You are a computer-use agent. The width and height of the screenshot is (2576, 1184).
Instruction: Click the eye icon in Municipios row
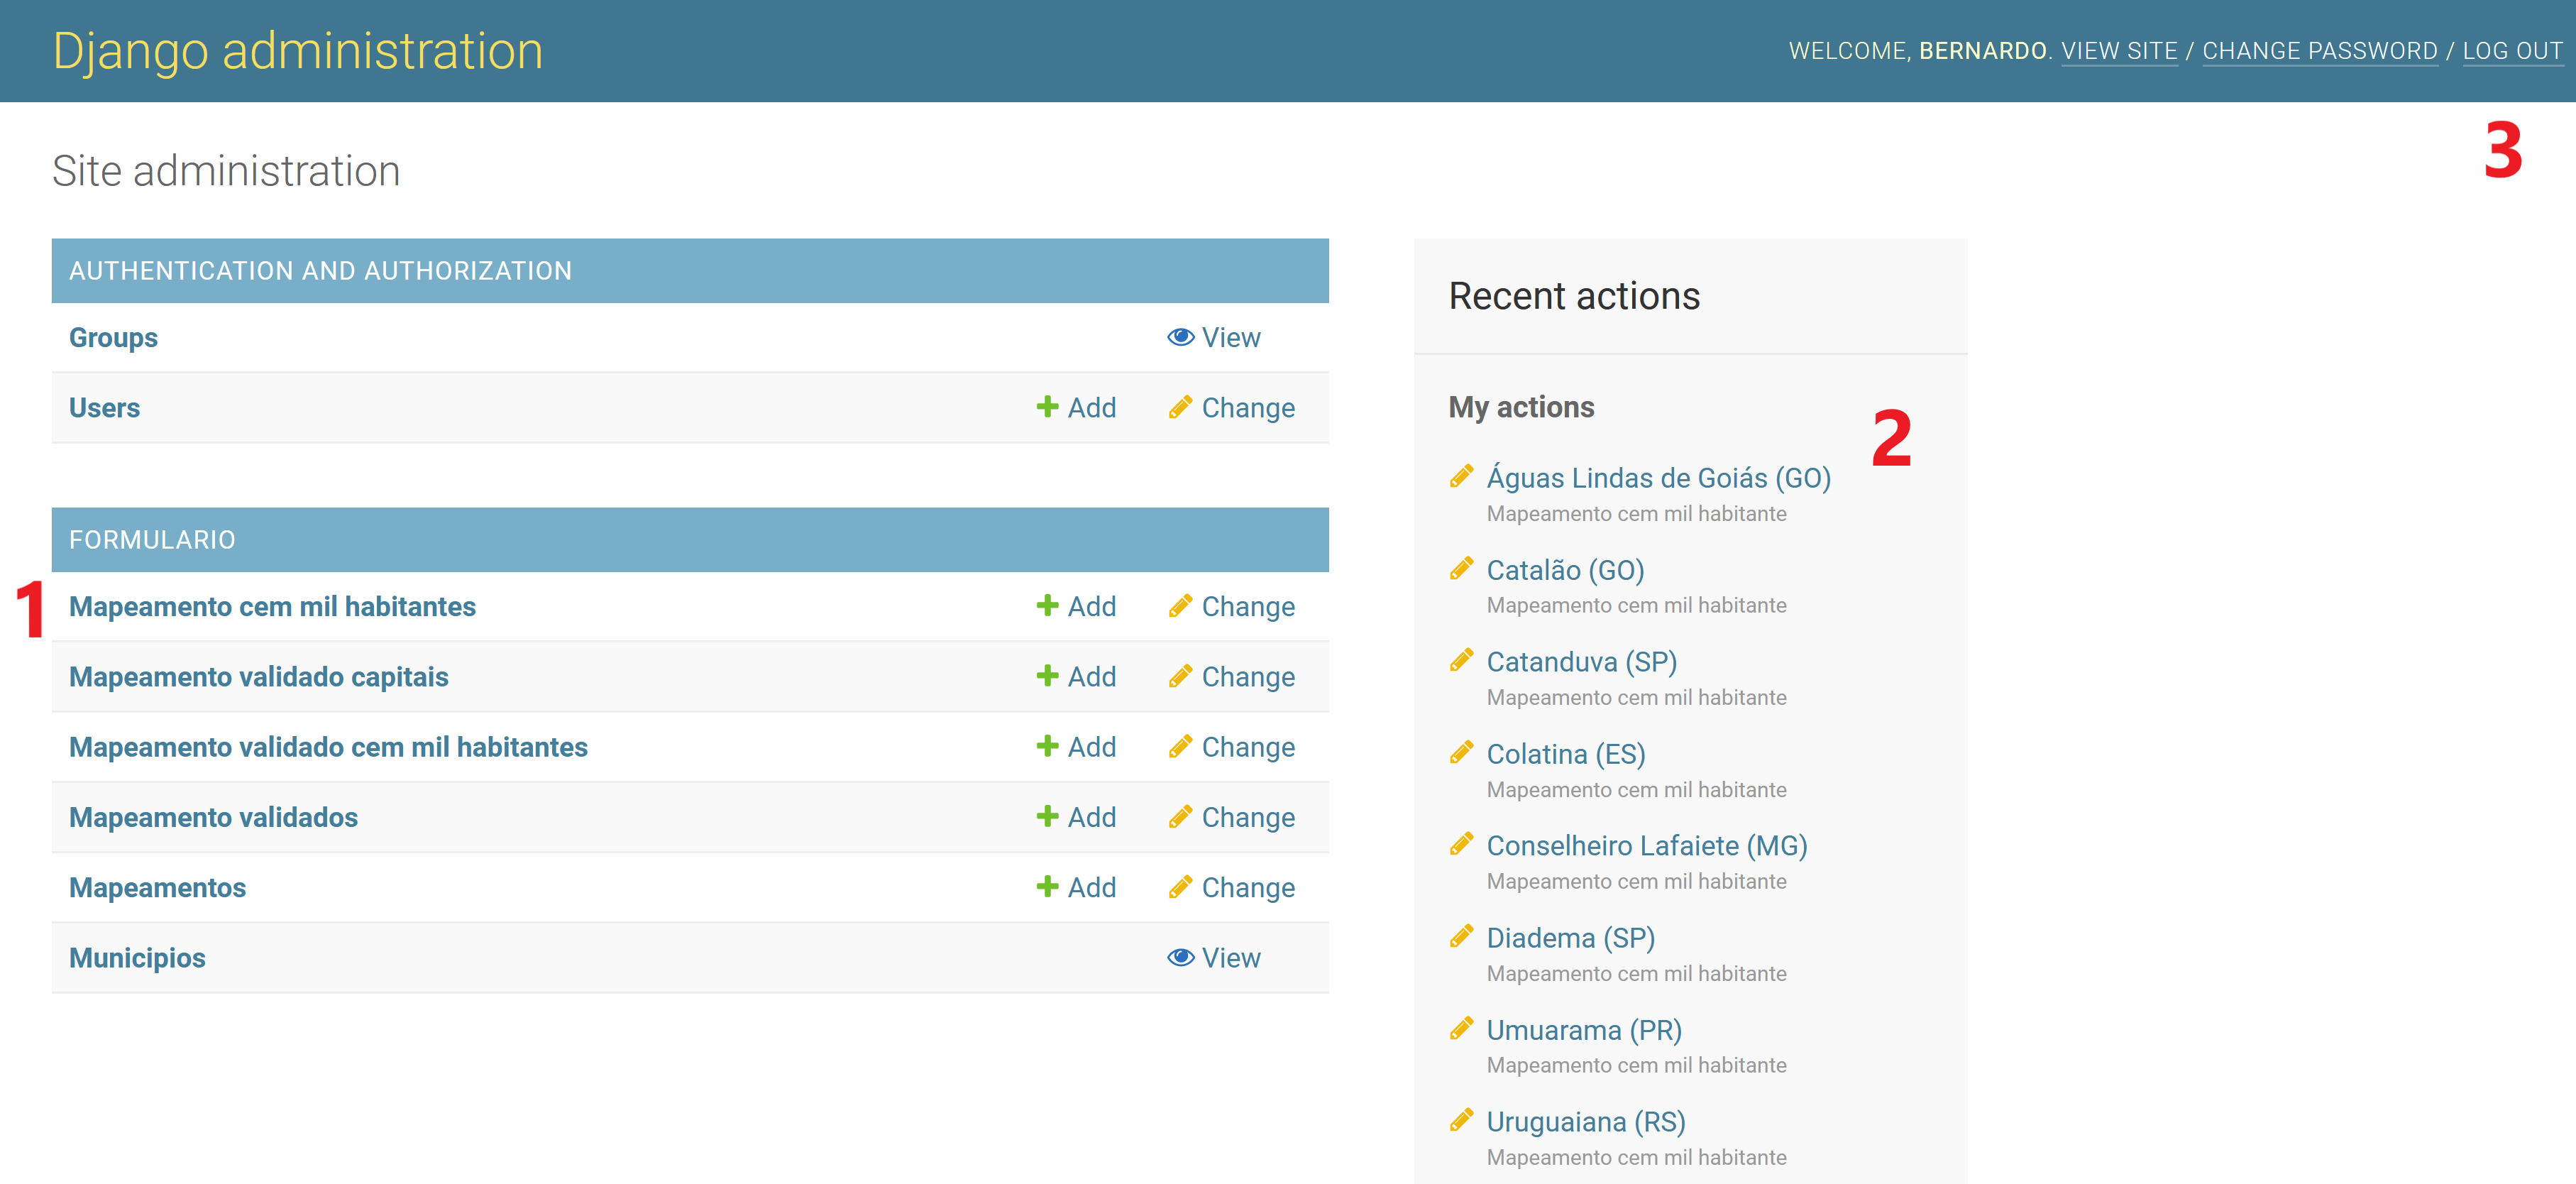click(1180, 957)
